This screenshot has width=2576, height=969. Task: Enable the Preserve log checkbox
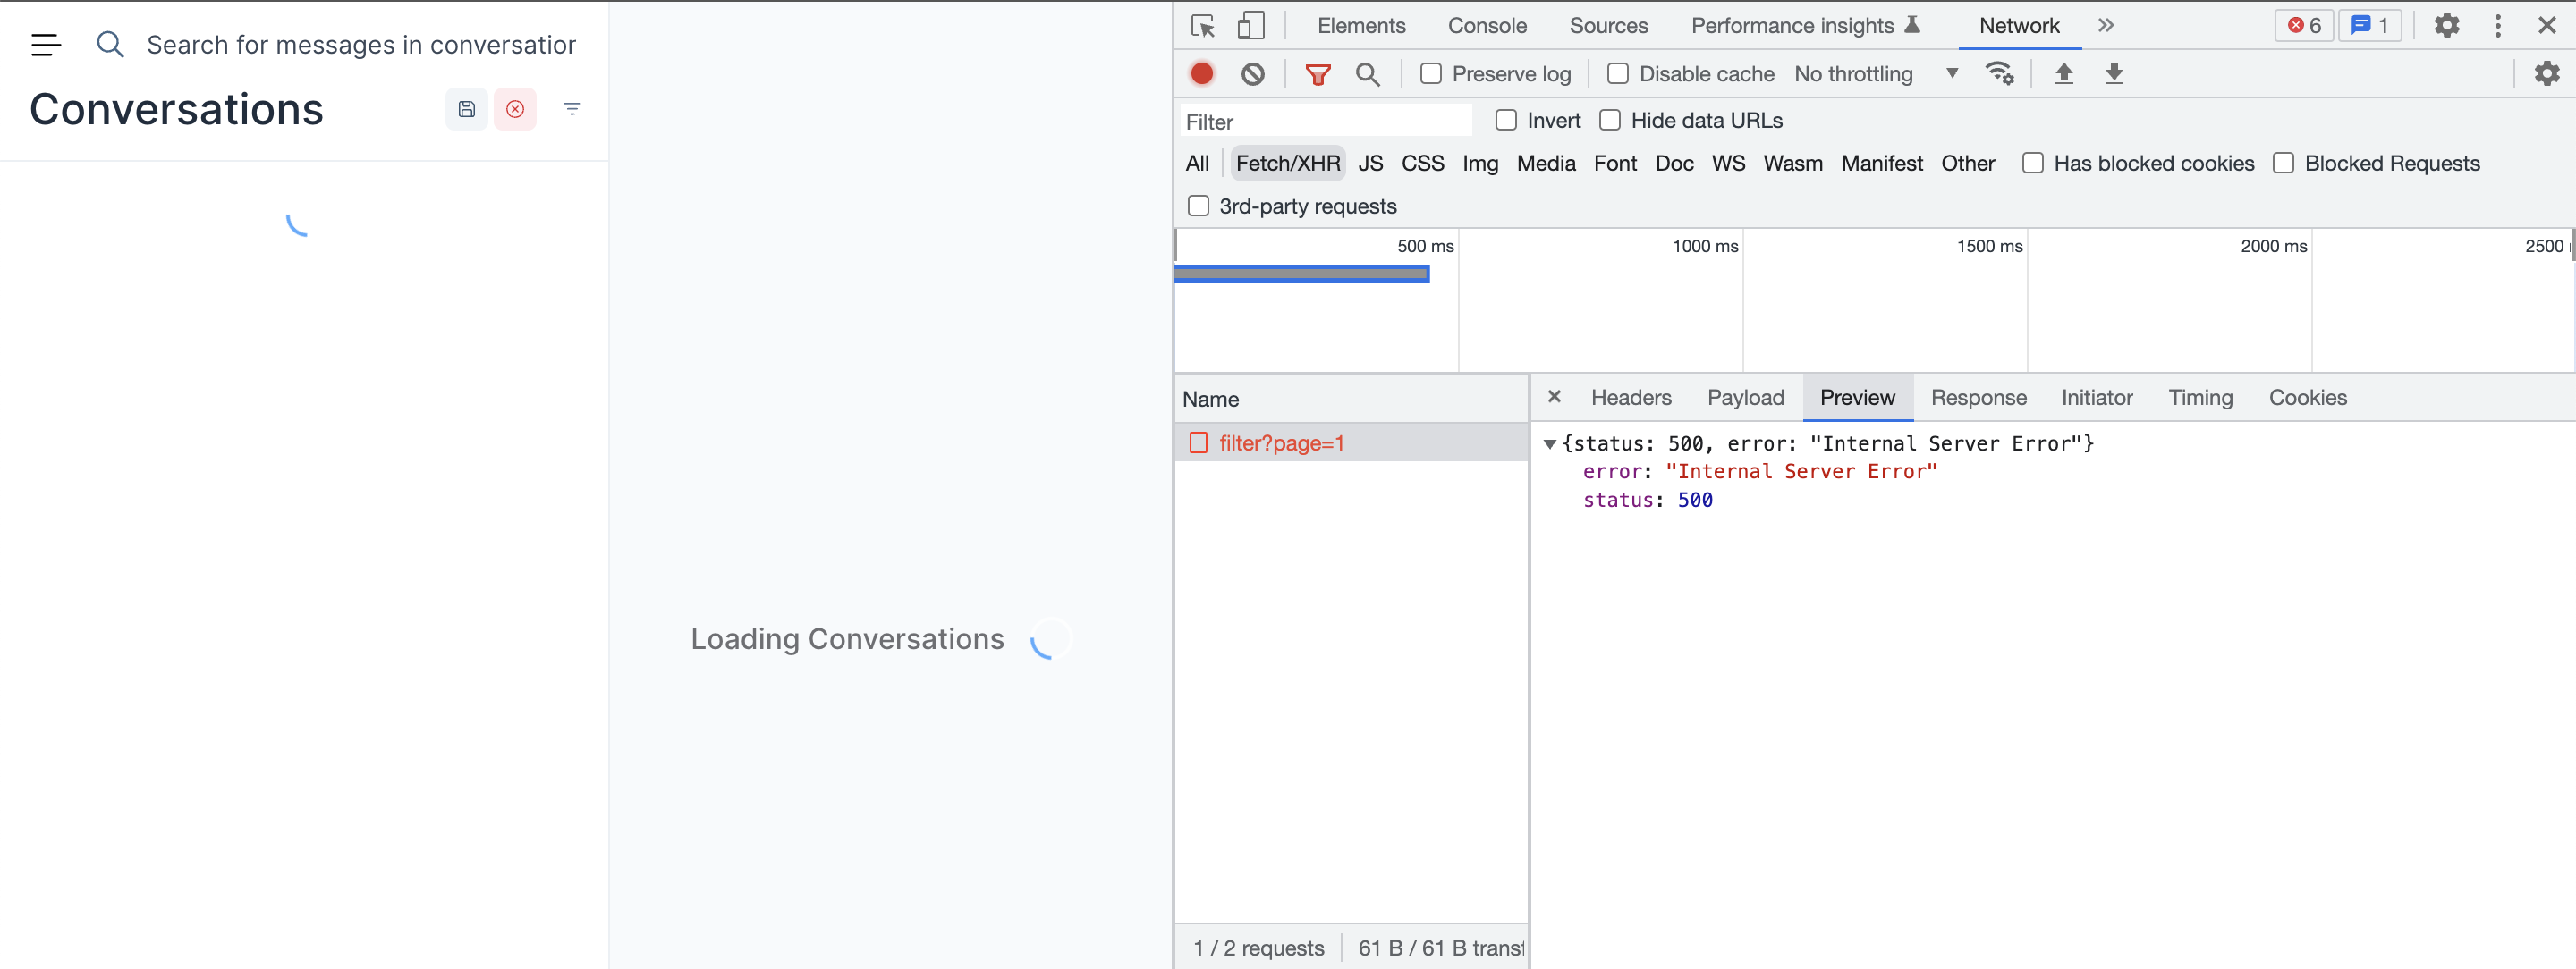point(1431,74)
